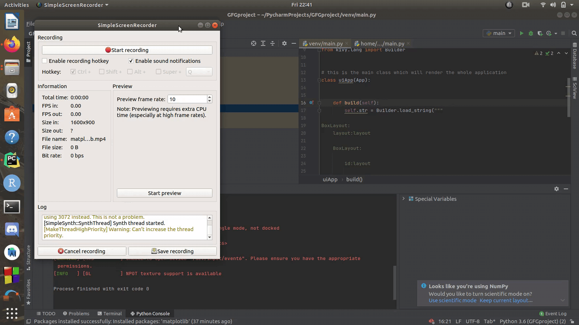This screenshot has width=579, height=325.
Task: Switch to the venv/main.py editor tab
Action: pos(325,44)
